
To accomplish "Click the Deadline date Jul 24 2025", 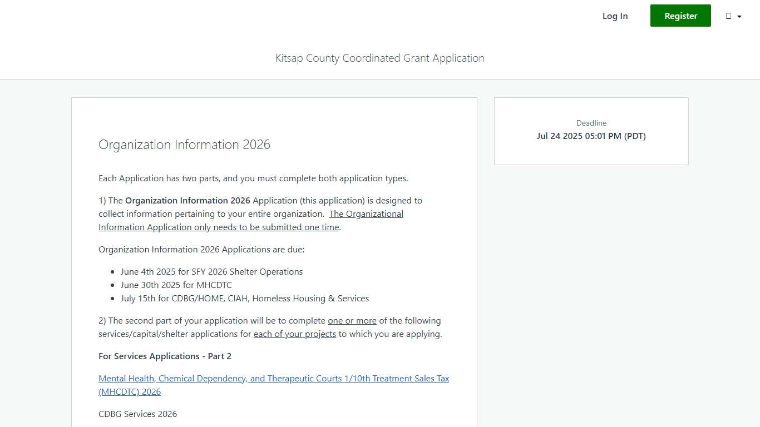I will (x=591, y=136).
